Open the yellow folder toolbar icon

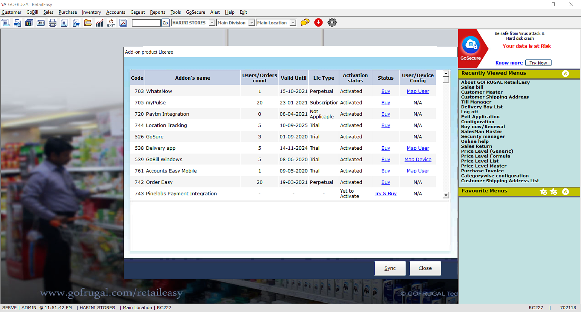88,23
